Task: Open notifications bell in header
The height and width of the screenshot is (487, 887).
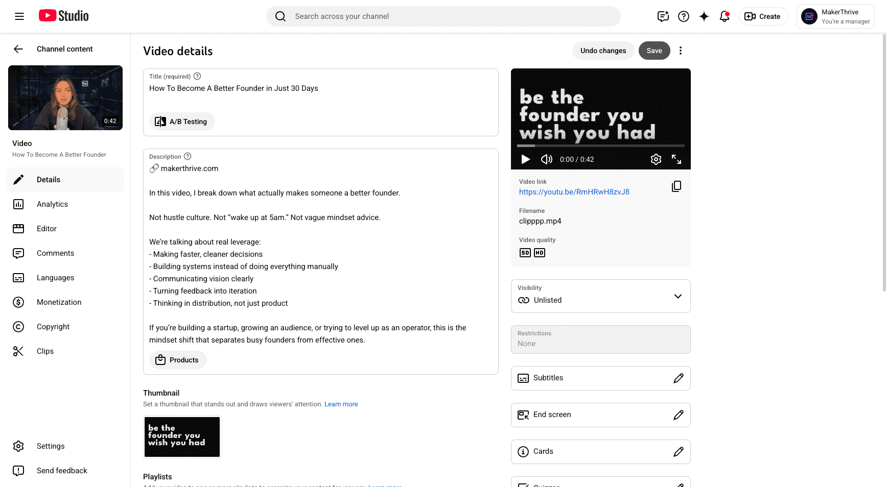Action: [725, 16]
